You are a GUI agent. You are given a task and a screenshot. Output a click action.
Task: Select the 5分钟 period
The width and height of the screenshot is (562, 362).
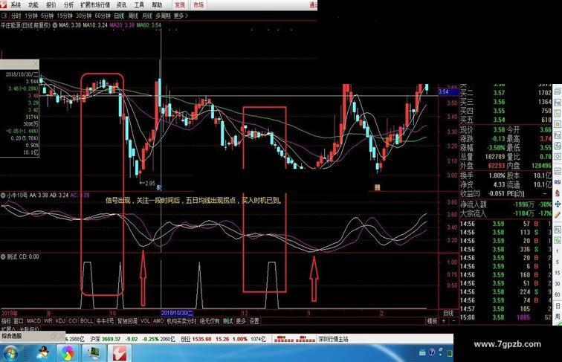click(47, 16)
